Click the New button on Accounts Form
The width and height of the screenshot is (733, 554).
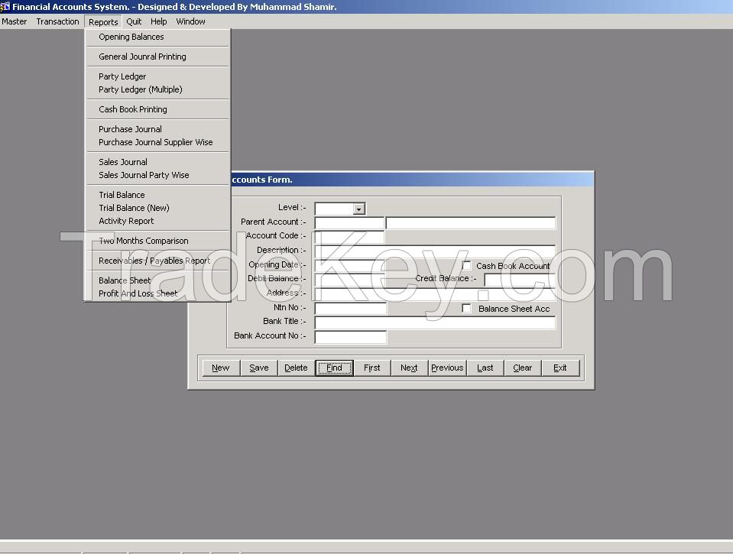220,368
